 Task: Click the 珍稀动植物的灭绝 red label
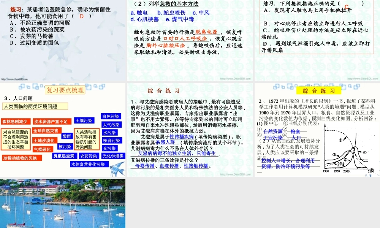(x=20, y=158)
